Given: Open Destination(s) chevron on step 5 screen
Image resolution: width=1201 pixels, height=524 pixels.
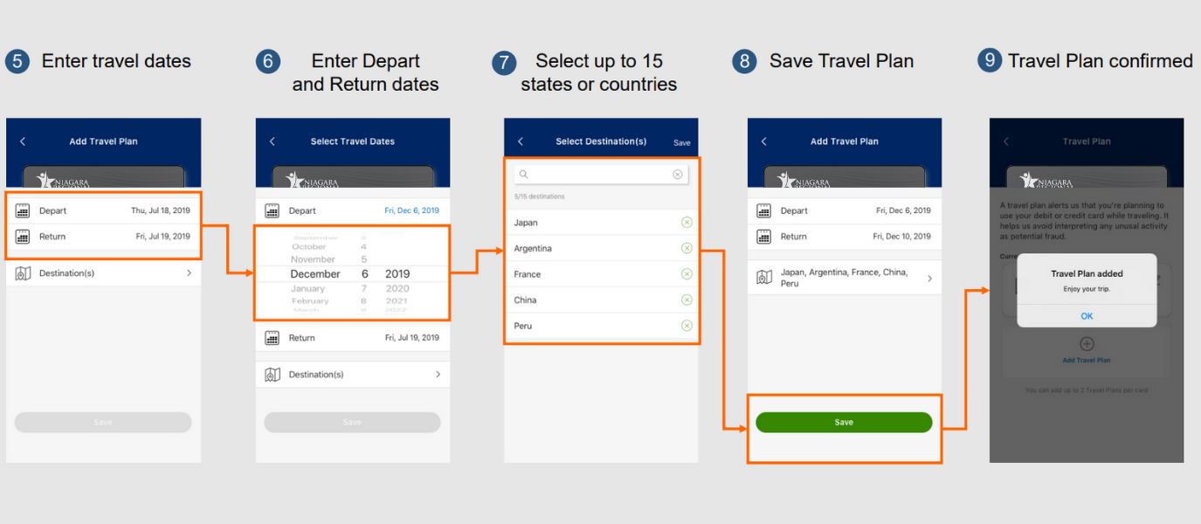Looking at the screenshot, I should (189, 273).
